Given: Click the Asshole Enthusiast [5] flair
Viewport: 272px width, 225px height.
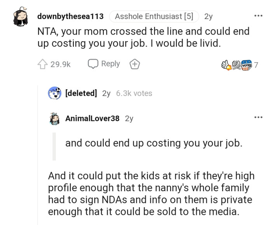Looking at the screenshot, I should tap(154, 16).
